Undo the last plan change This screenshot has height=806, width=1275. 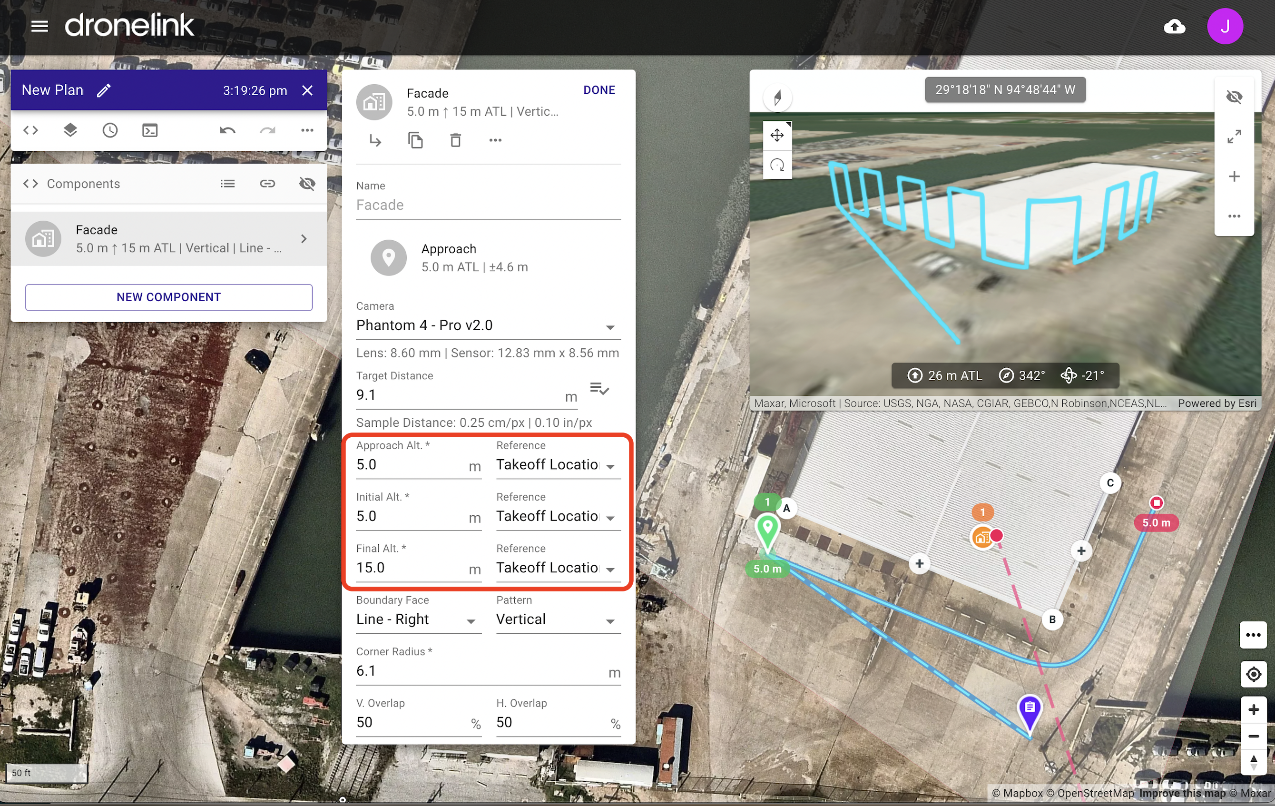point(228,130)
